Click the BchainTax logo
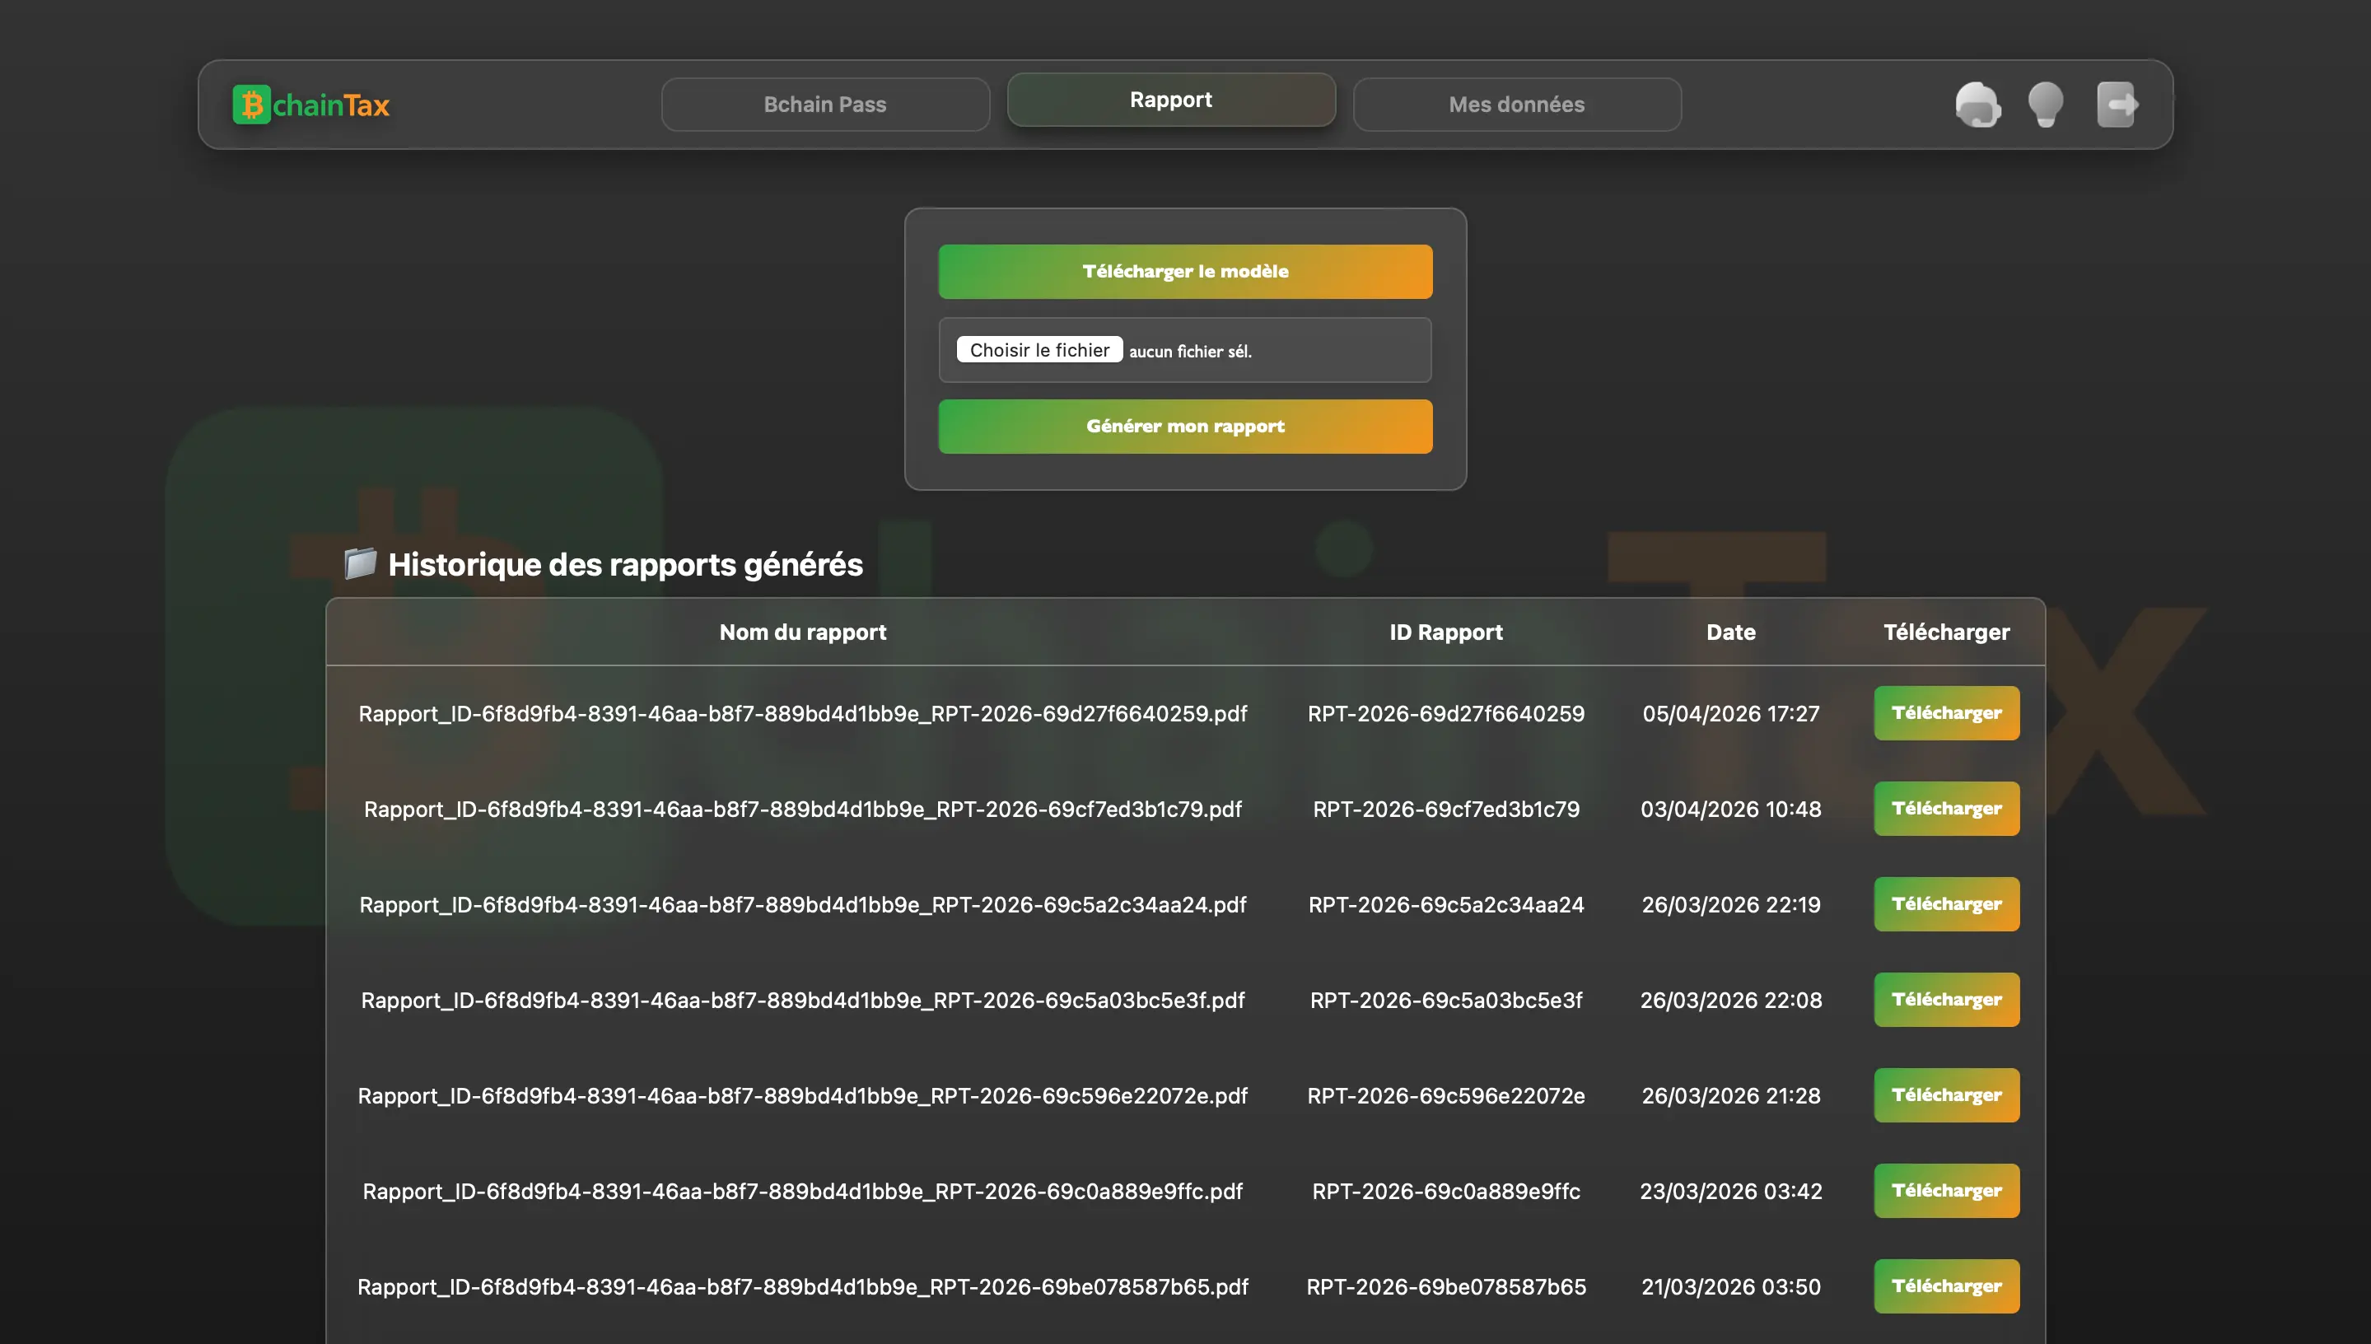 coord(311,105)
